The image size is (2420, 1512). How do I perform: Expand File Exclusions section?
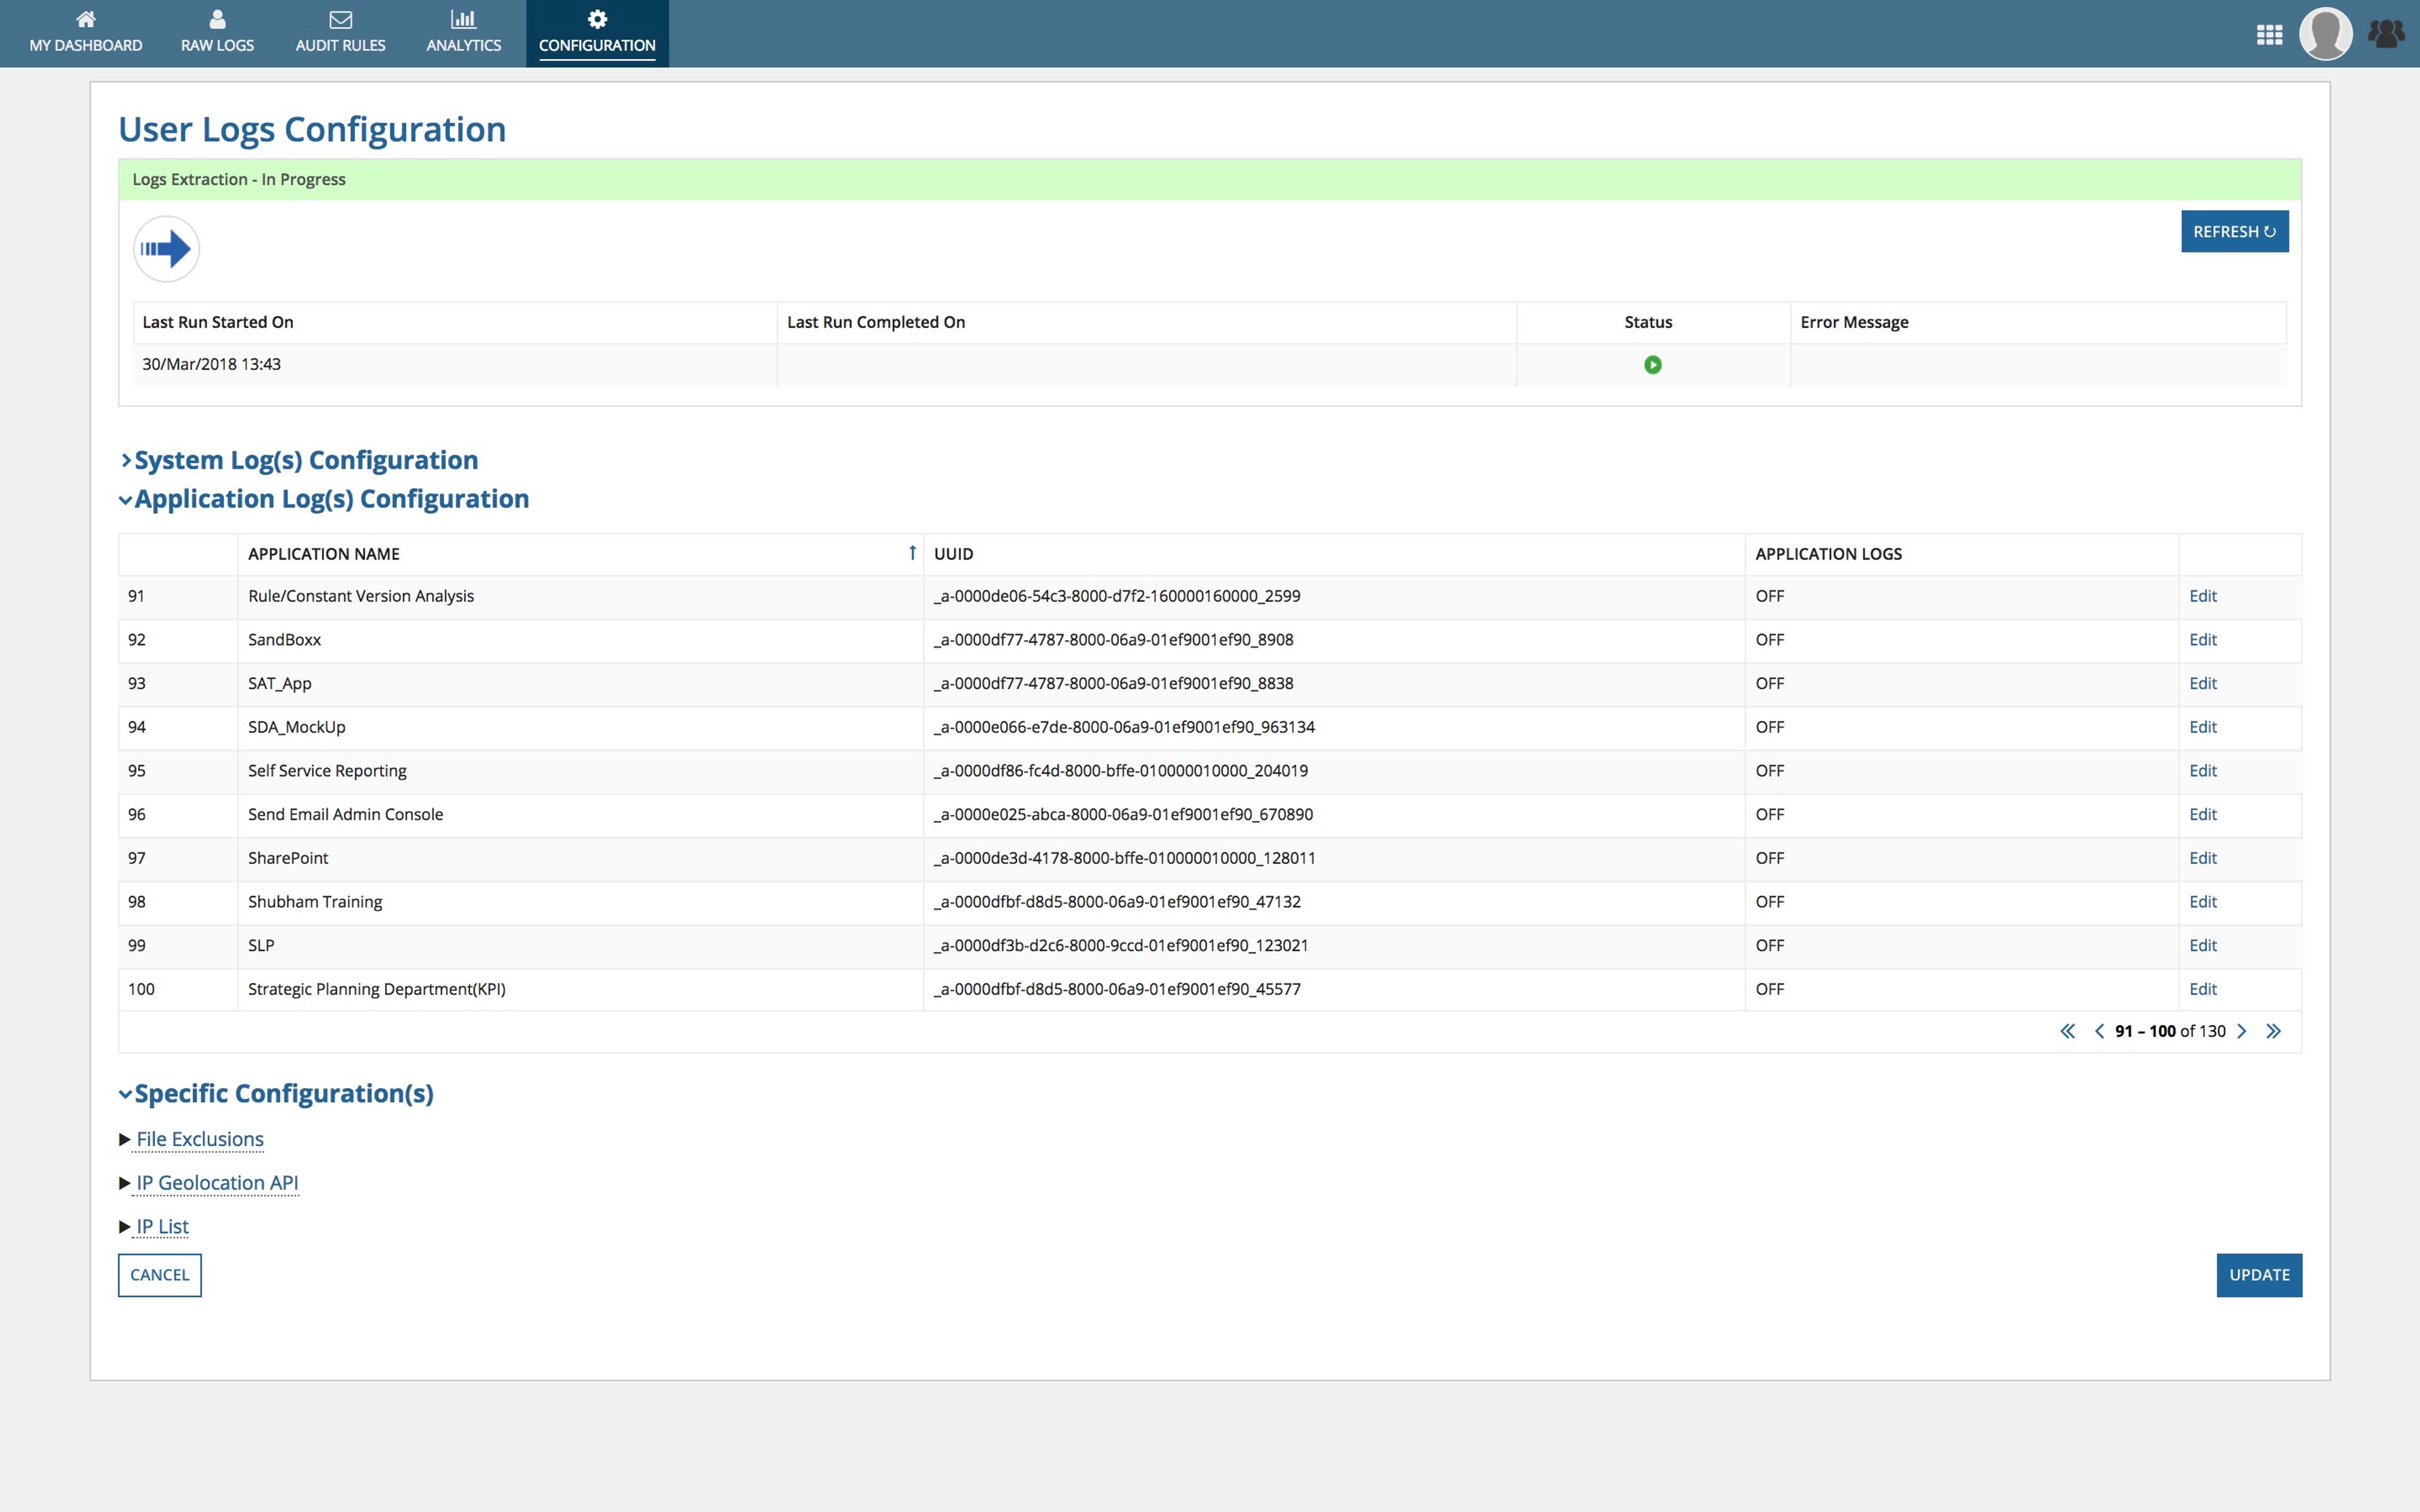(200, 1139)
